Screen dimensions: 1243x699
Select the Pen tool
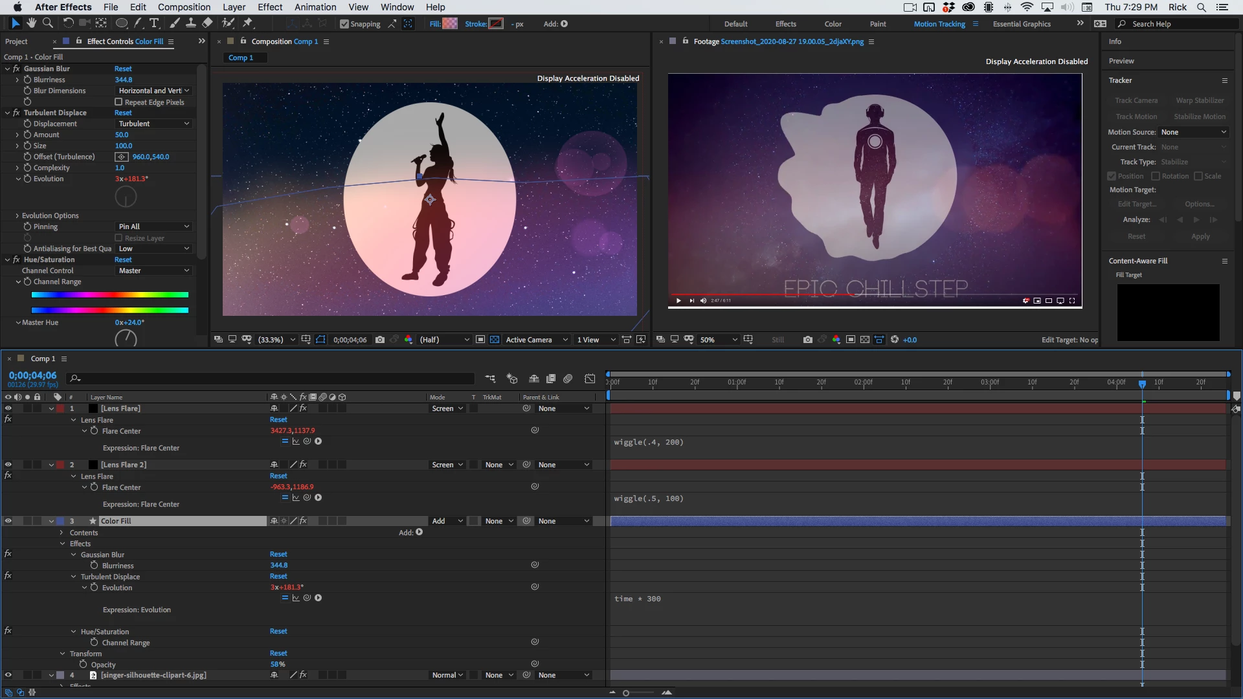138,23
